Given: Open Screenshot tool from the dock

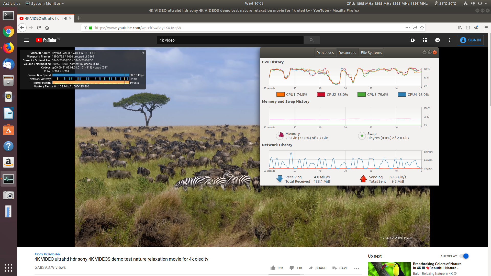Looking at the screenshot, I should point(8,195).
